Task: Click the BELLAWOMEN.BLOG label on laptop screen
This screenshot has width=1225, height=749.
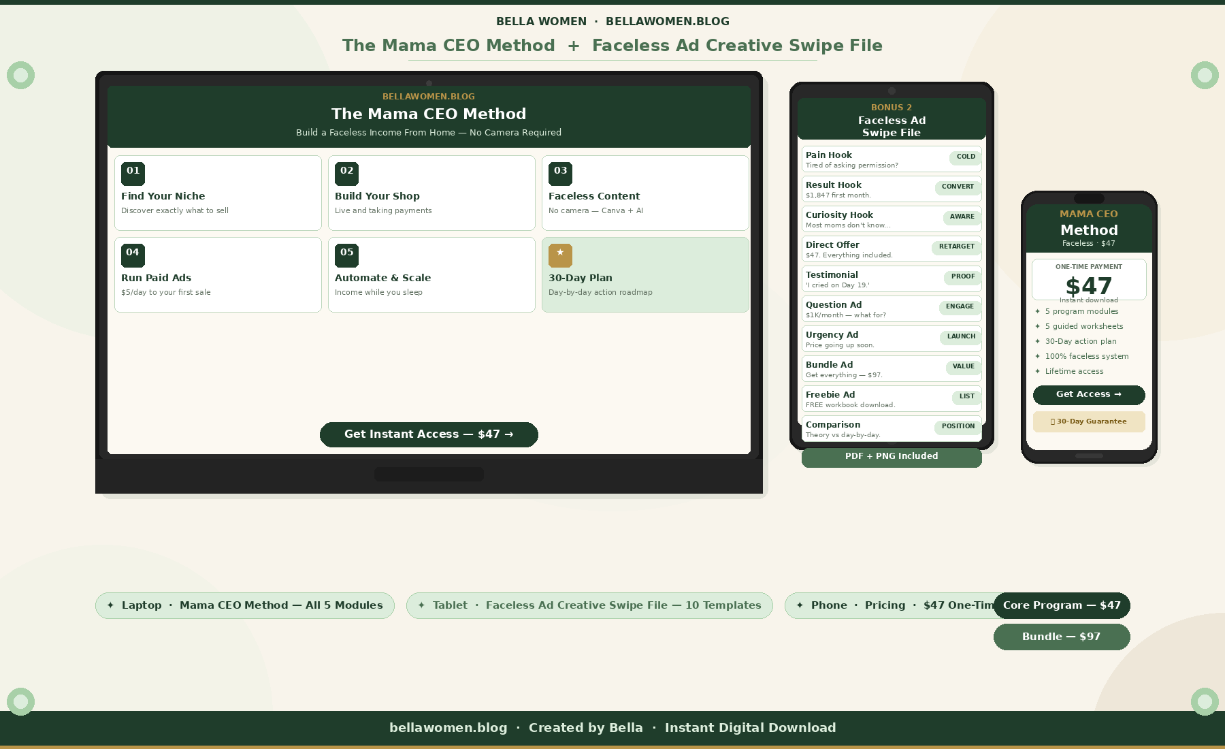Action: 429,97
